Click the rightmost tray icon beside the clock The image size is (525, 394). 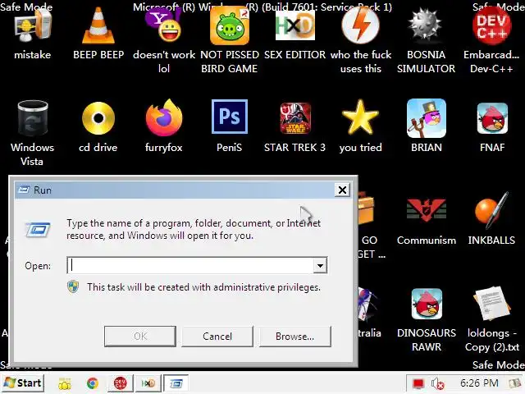pyautogui.click(x=514, y=383)
